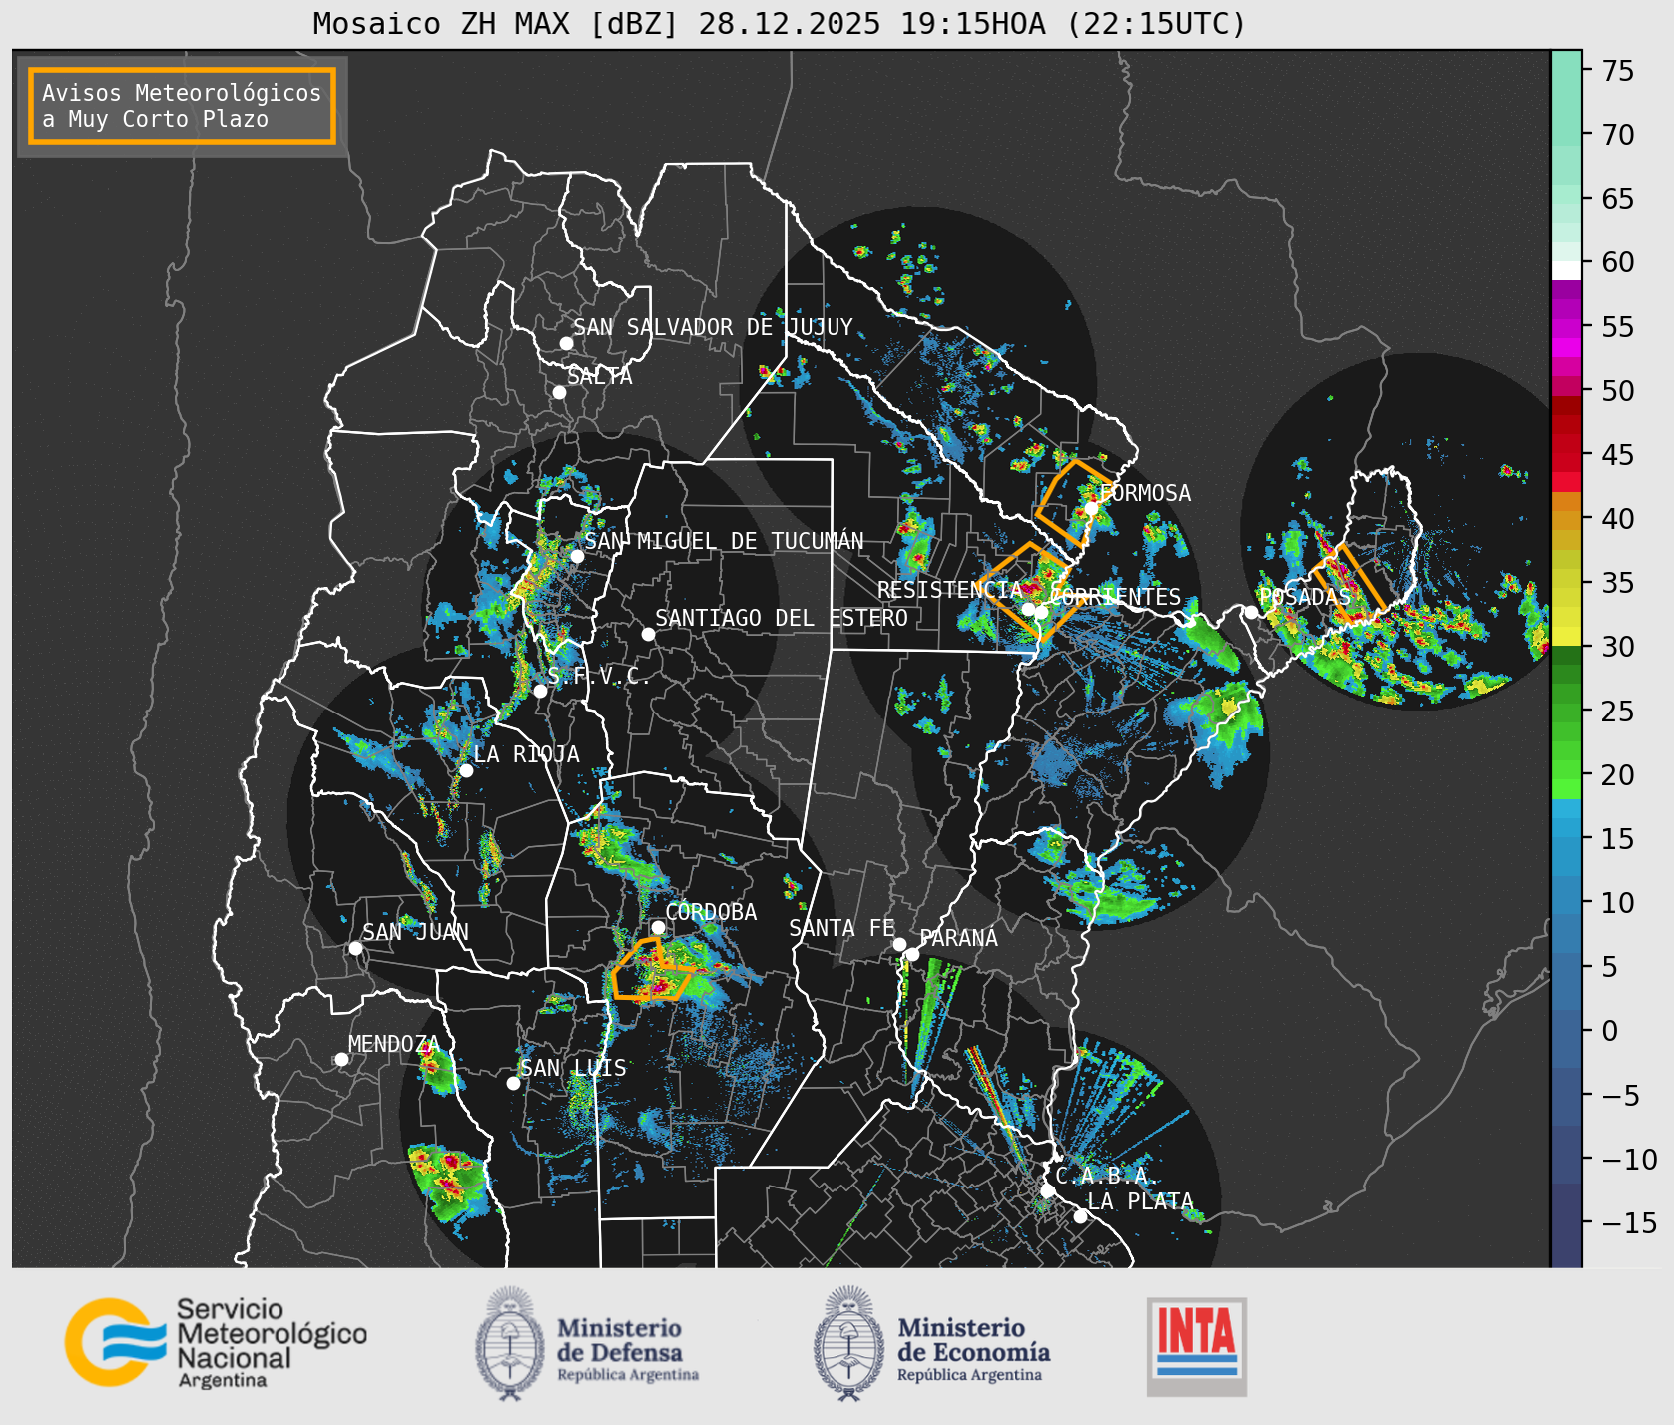
Task: Click the 'S.F.V.C.' city label
Action: pos(600,676)
